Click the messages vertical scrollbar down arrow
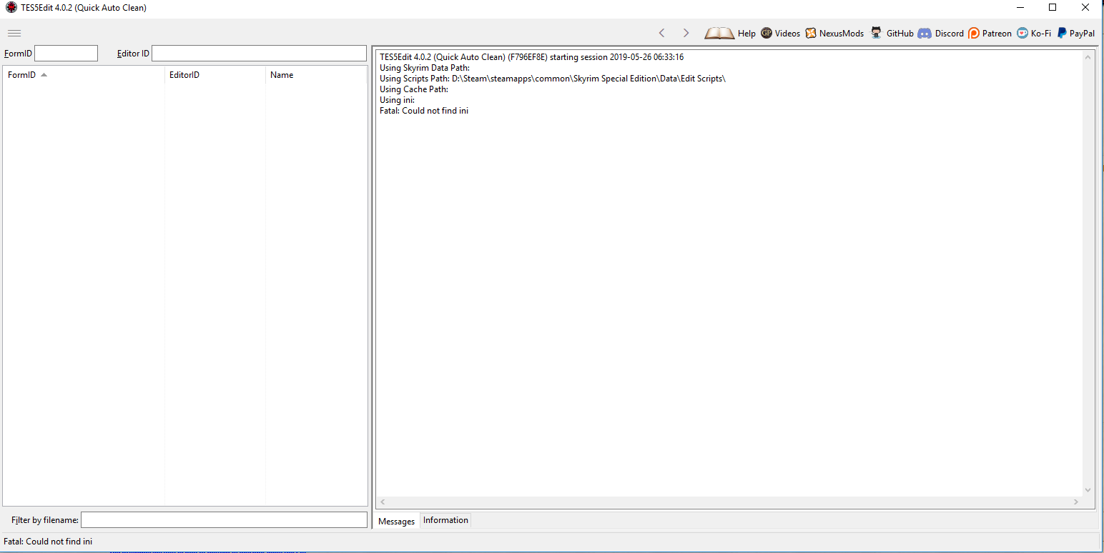Viewport: 1104px width, 553px height. pos(1088,490)
